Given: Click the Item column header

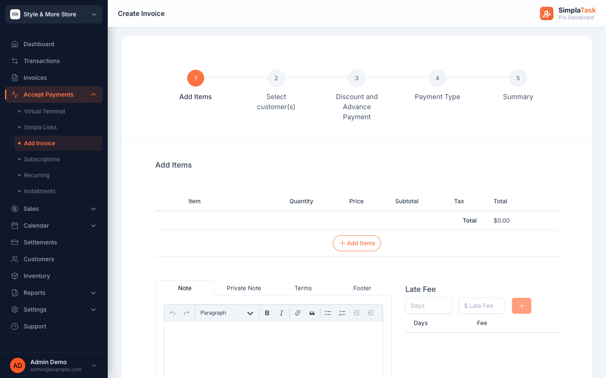Looking at the screenshot, I should coord(194,201).
